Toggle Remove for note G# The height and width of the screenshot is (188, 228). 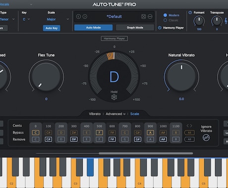point(137,140)
